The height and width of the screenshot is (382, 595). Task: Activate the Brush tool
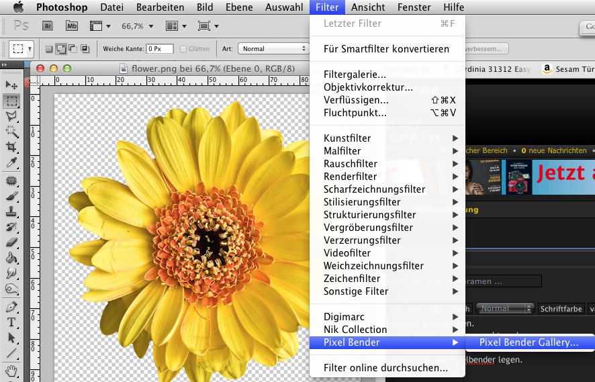point(11,195)
